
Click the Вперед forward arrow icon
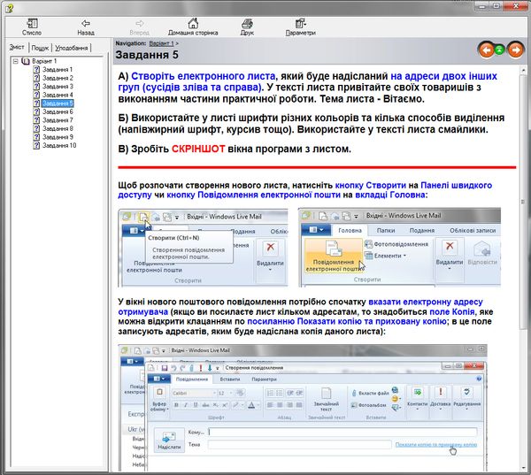[140, 23]
